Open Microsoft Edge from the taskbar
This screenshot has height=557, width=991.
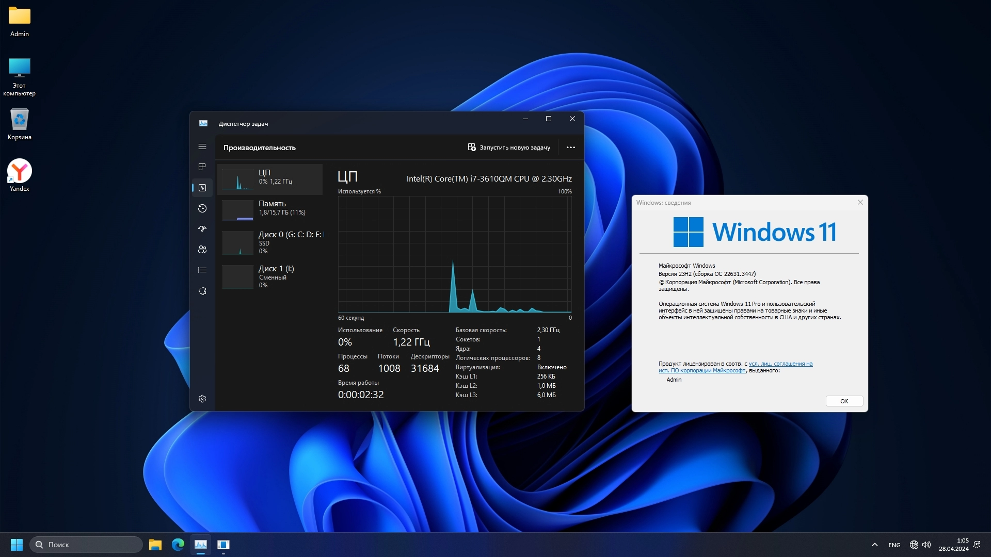178,545
